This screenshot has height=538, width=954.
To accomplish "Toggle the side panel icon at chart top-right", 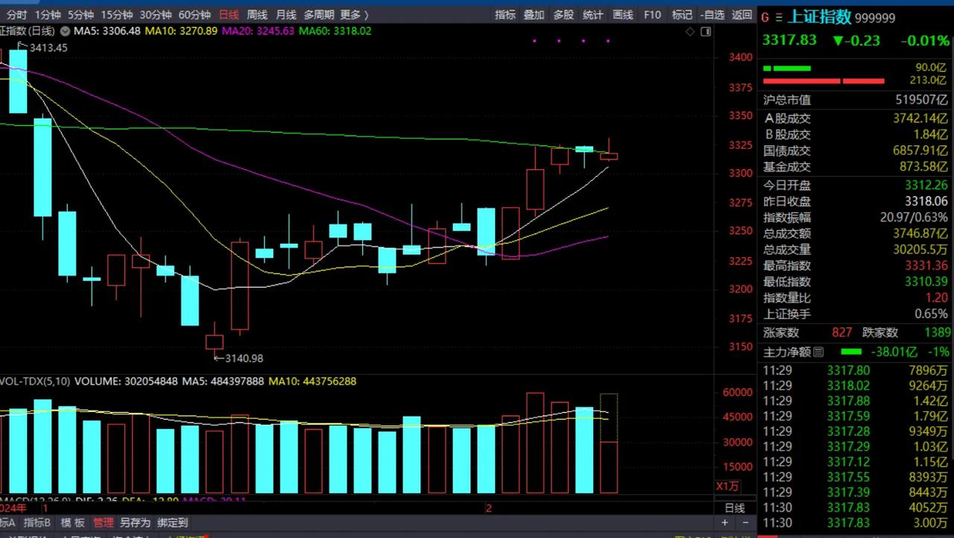I will tap(705, 31).
